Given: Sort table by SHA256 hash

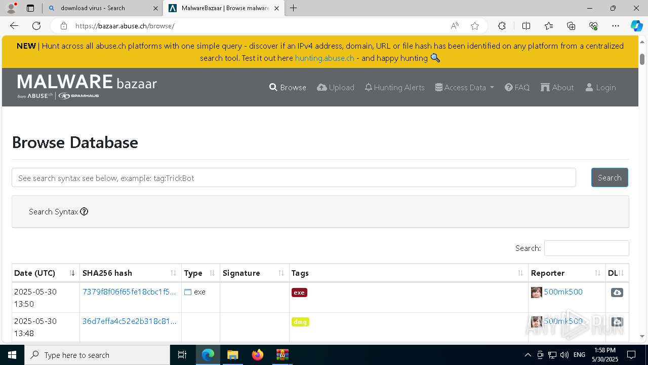Looking at the screenshot, I should (130, 273).
